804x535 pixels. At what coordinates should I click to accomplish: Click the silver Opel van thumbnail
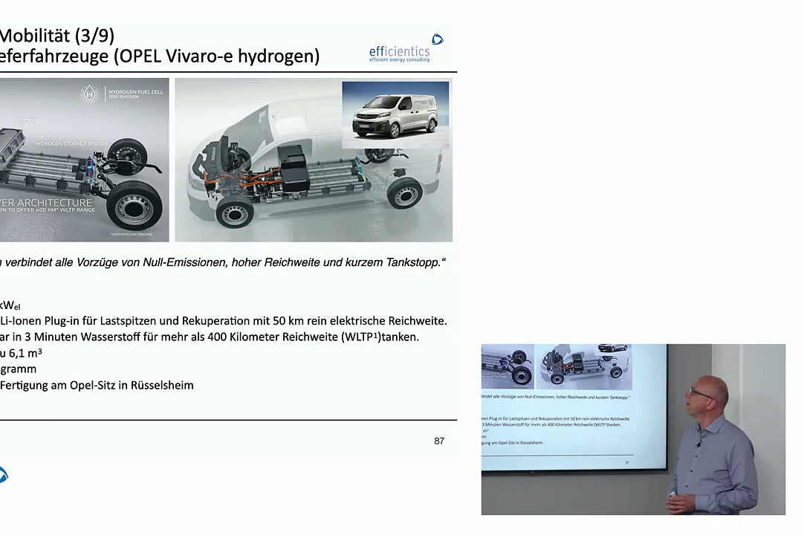395,113
